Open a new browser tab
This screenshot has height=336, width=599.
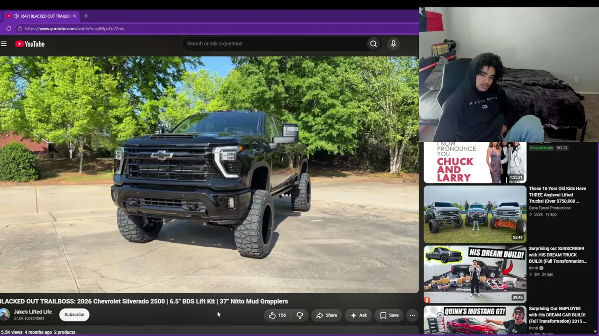(x=86, y=16)
